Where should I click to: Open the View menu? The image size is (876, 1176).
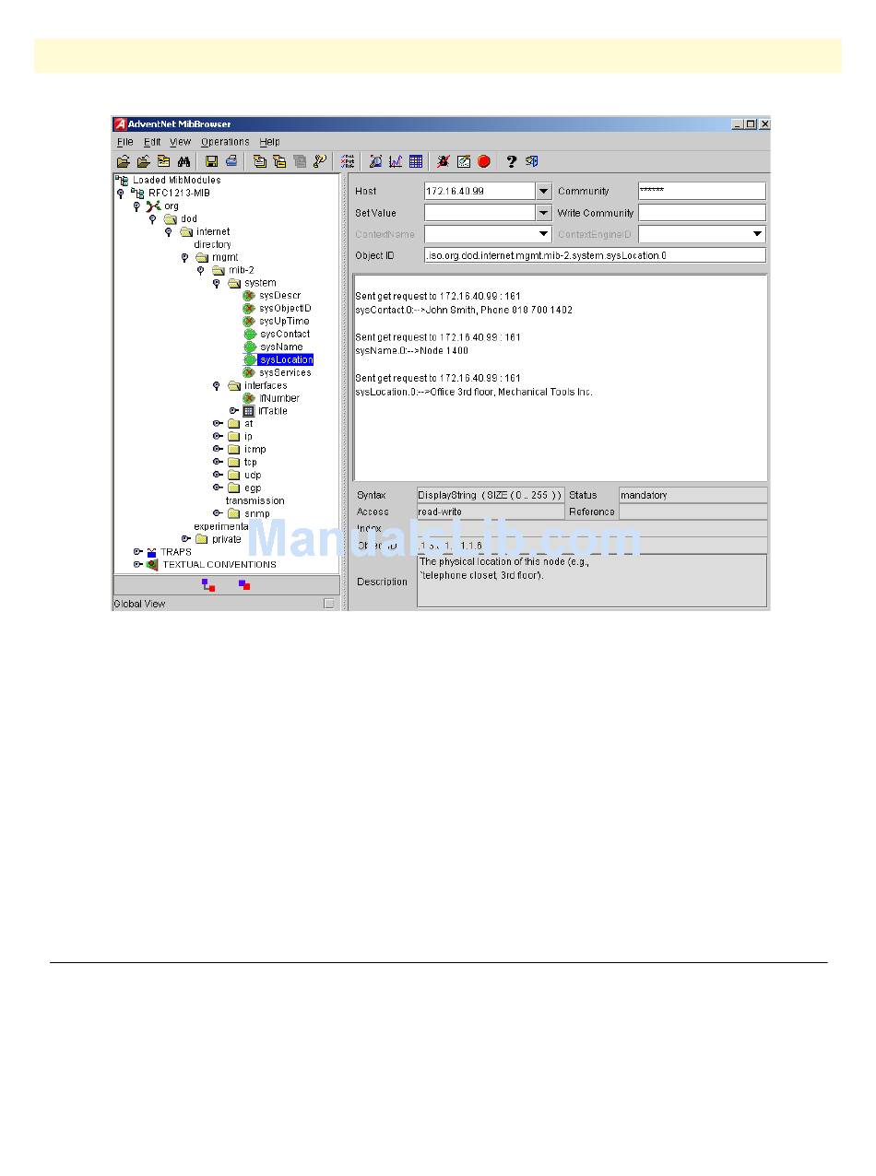[x=180, y=142]
